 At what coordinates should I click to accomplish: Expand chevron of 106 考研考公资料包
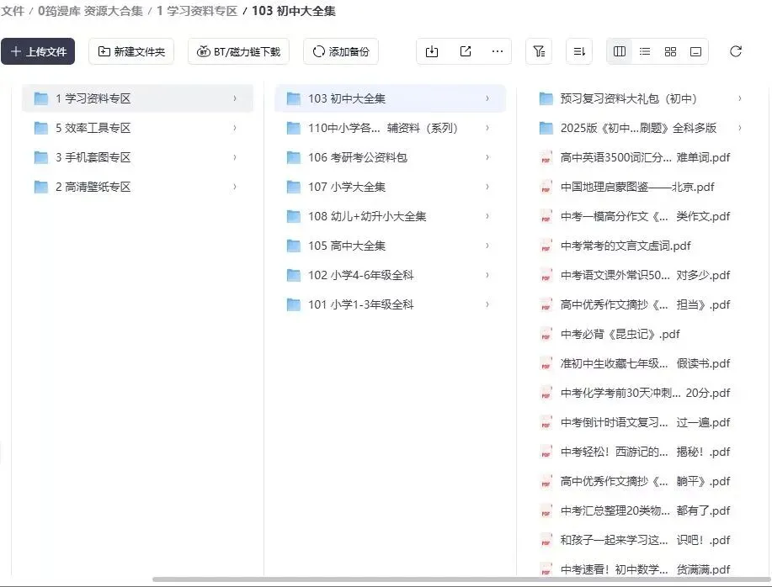pyautogui.click(x=487, y=157)
